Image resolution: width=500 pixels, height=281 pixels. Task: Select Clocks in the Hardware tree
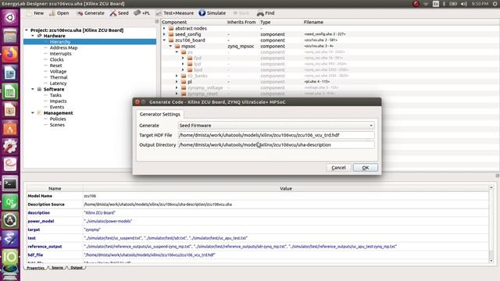56,59
